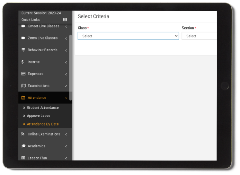
Task: Open the Quick Links grid icon
Action: (65, 20)
